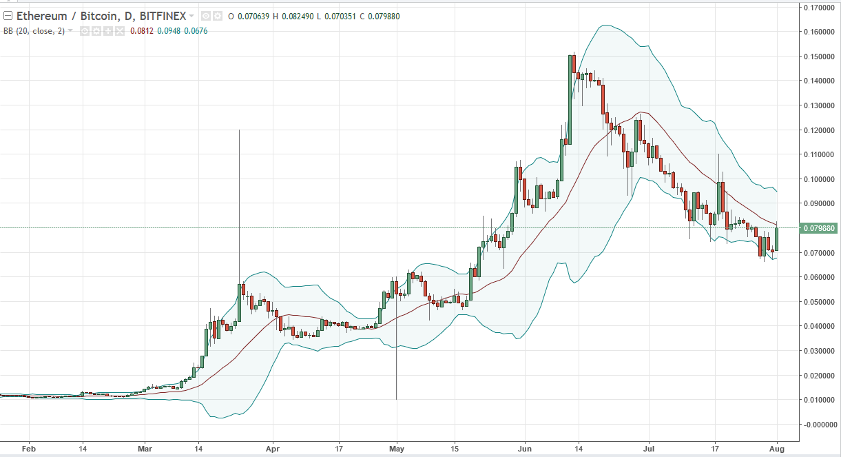Open the dropdown arrow next to BB (20, close, 2)
Viewport: 841px width, 457px height.
click(70, 30)
